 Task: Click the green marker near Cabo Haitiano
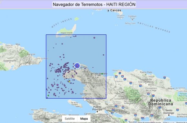(102, 74)
